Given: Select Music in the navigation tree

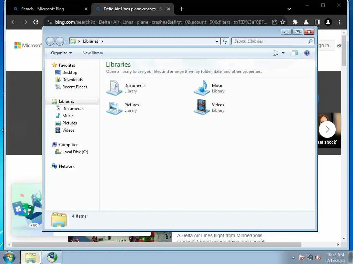Looking at the screenshot, I should 68,115.
